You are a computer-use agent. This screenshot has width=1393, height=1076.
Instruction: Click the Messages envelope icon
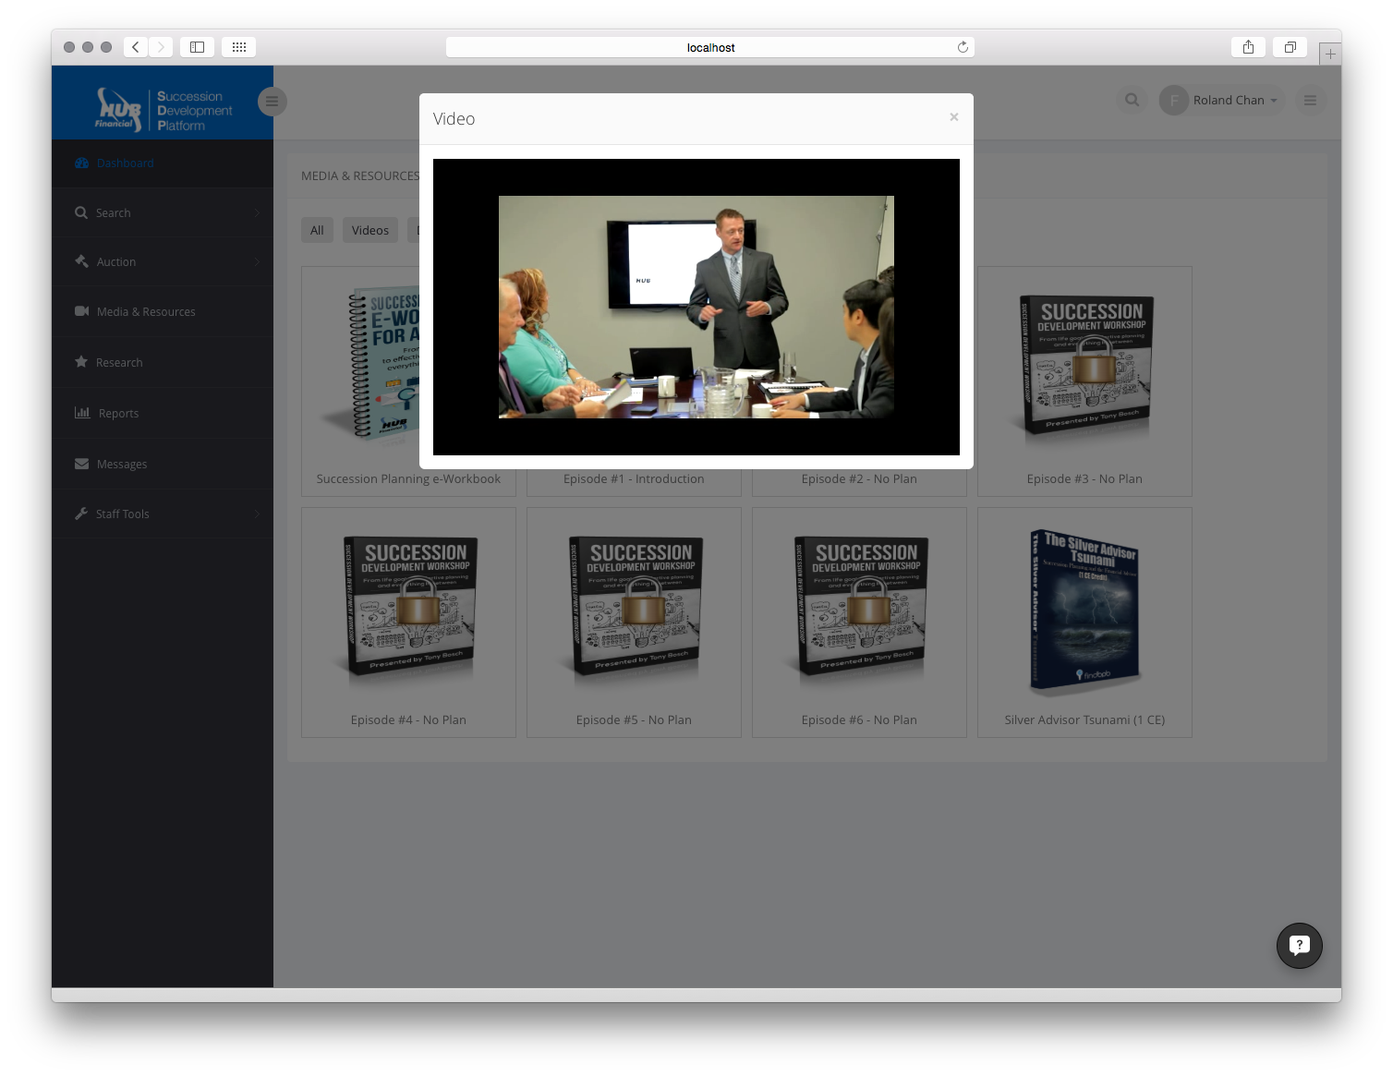(x=82, y=464)
